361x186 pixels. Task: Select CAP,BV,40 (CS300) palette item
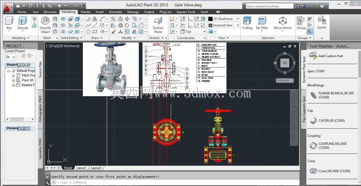(x=327, y=120)
